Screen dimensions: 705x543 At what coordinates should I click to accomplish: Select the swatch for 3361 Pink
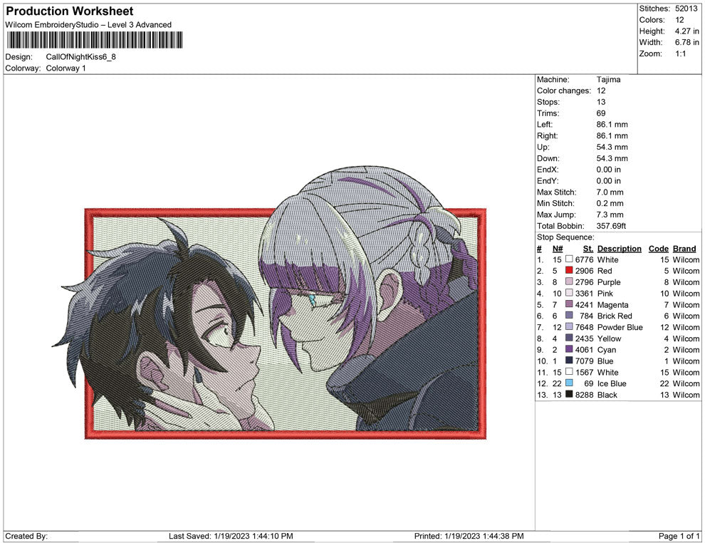pyautogui.click(x=569, y=293)
